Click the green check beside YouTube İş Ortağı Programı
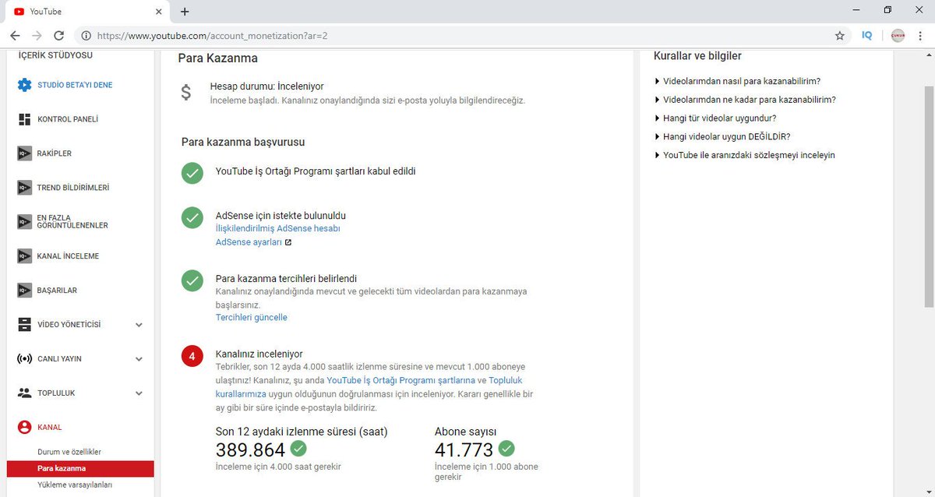This screenshot has height=497, width=935. pyautogui.click(x=192, y=173)
